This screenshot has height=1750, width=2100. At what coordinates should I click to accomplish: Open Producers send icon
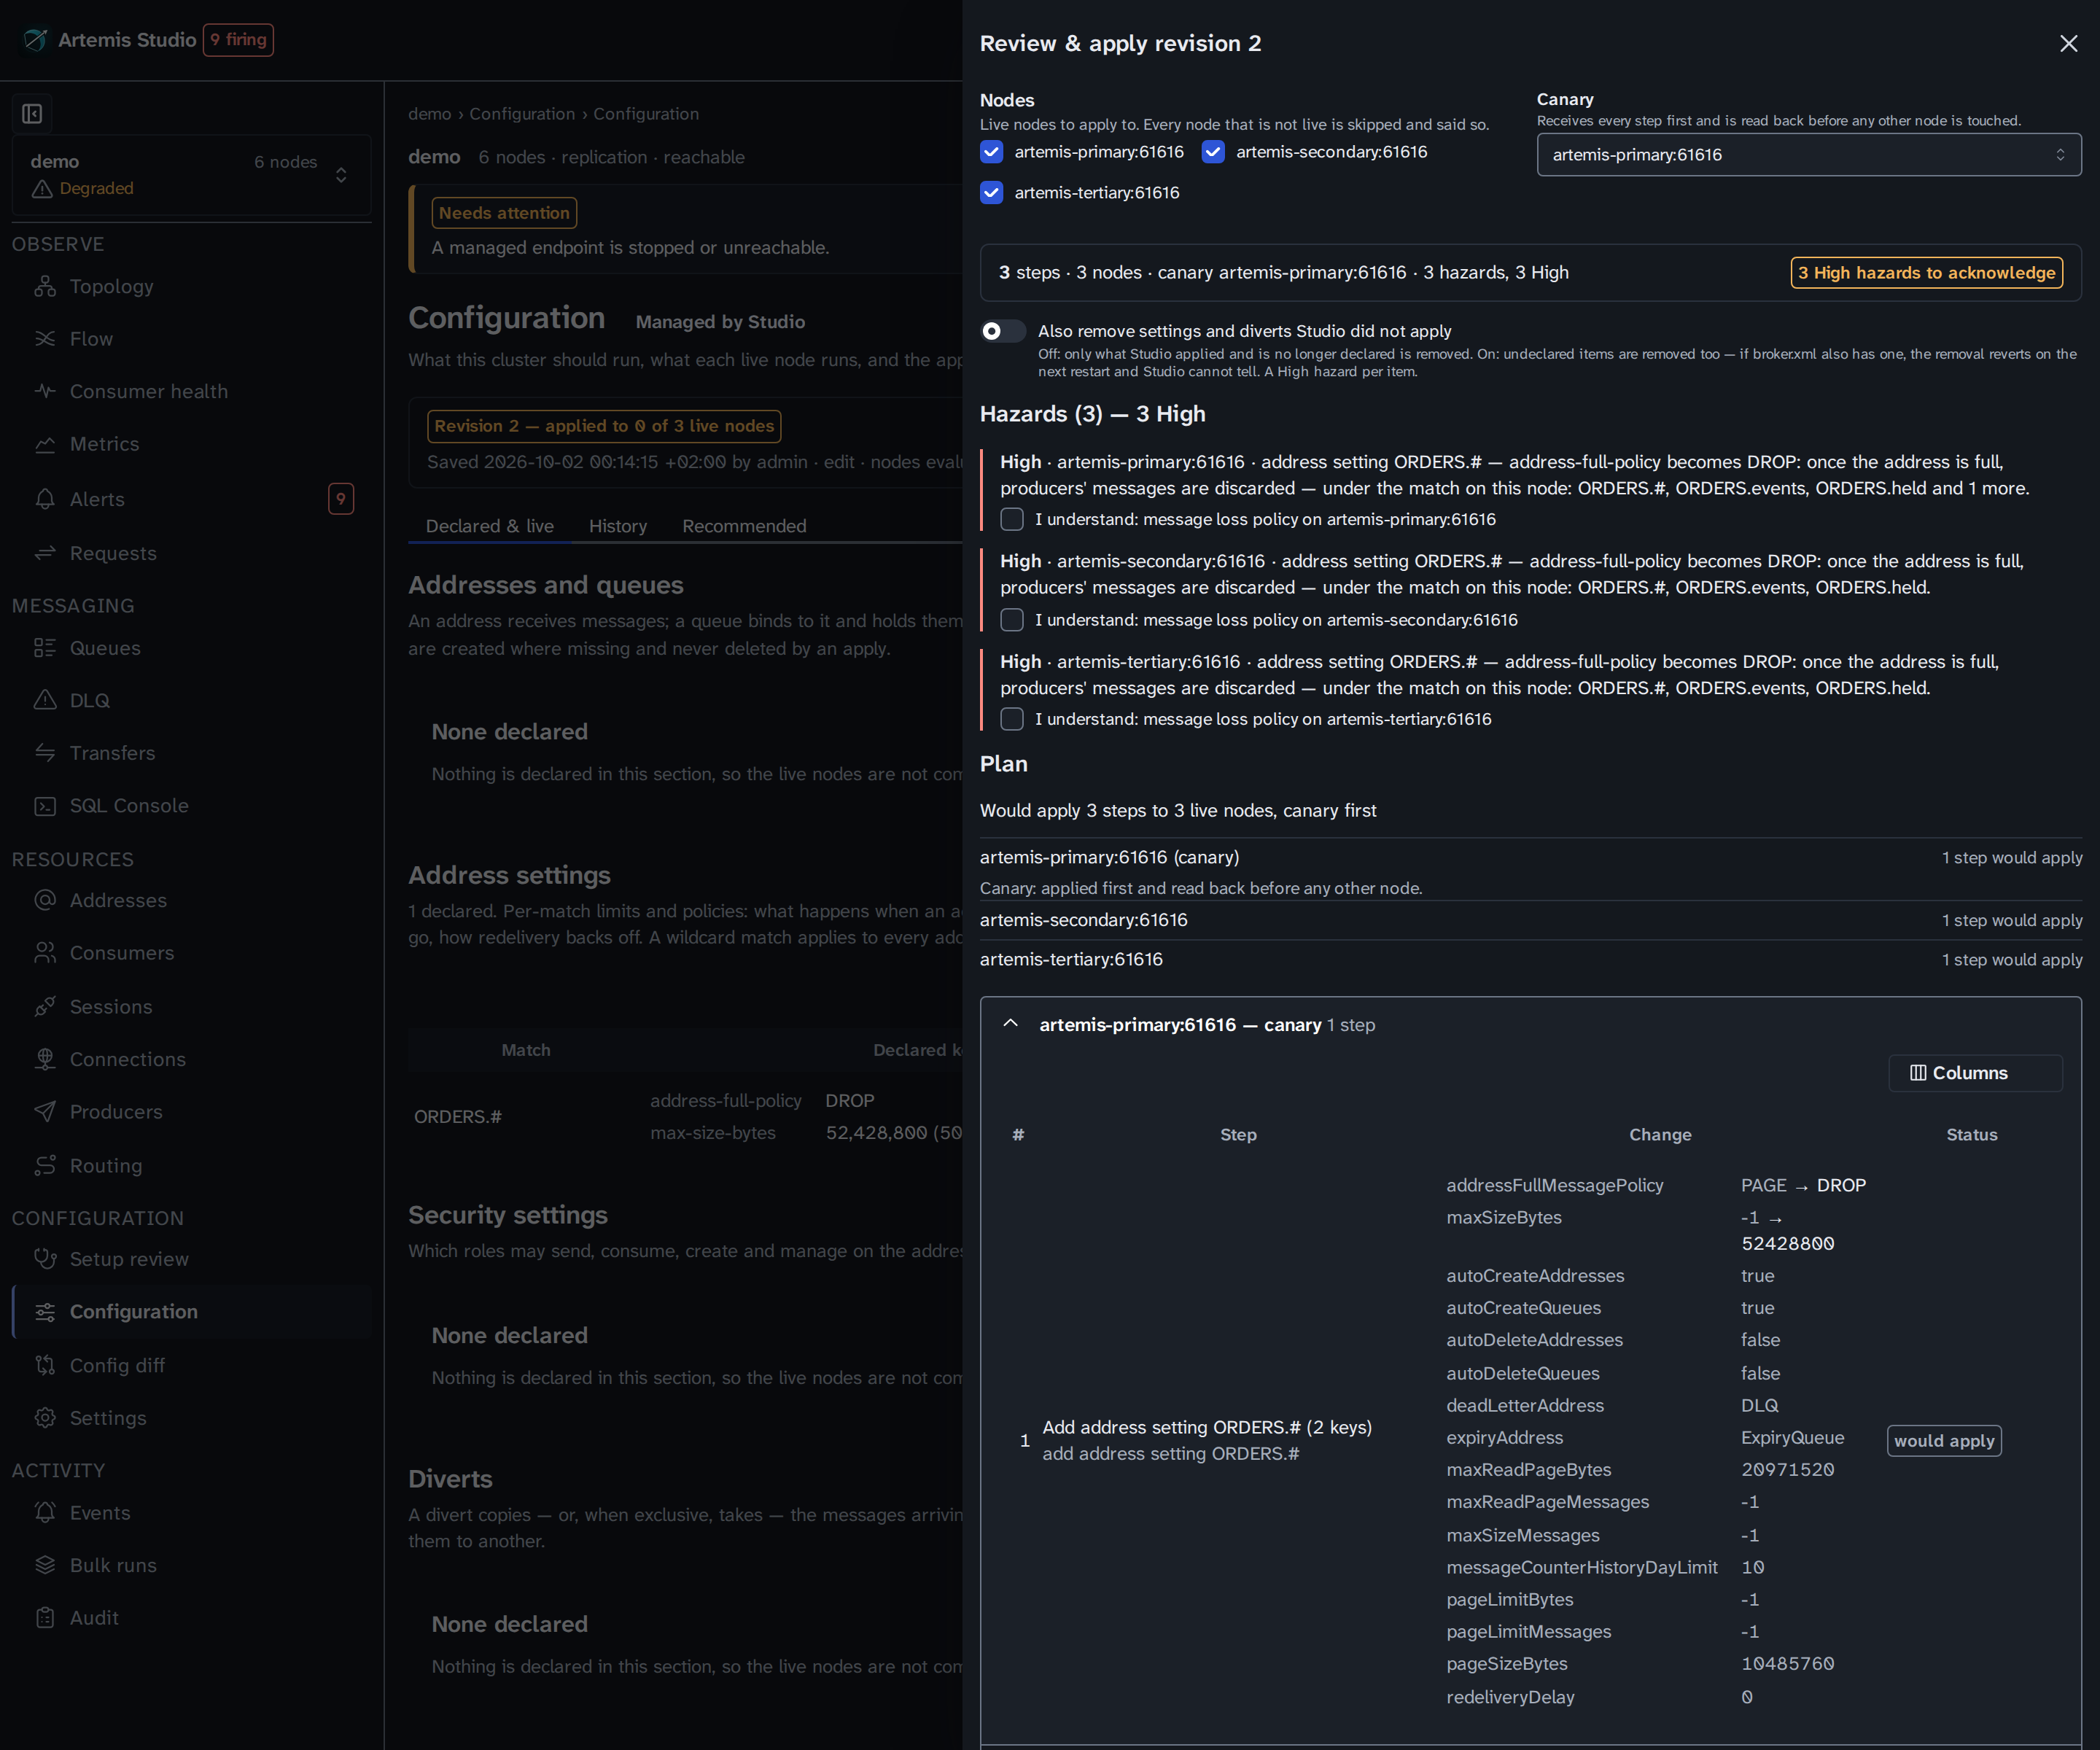(x=45, y=1112)
